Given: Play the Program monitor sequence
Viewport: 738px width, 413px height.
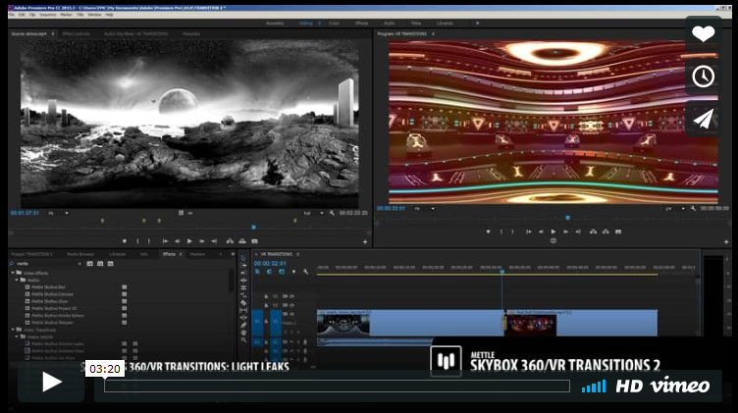Looking at the screenshot, I should [x=553, y=232].
